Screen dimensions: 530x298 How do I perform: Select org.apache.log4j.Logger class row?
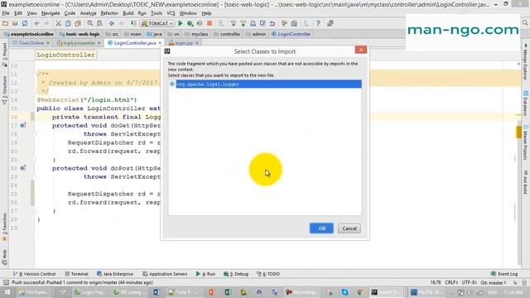coord(265,84)
